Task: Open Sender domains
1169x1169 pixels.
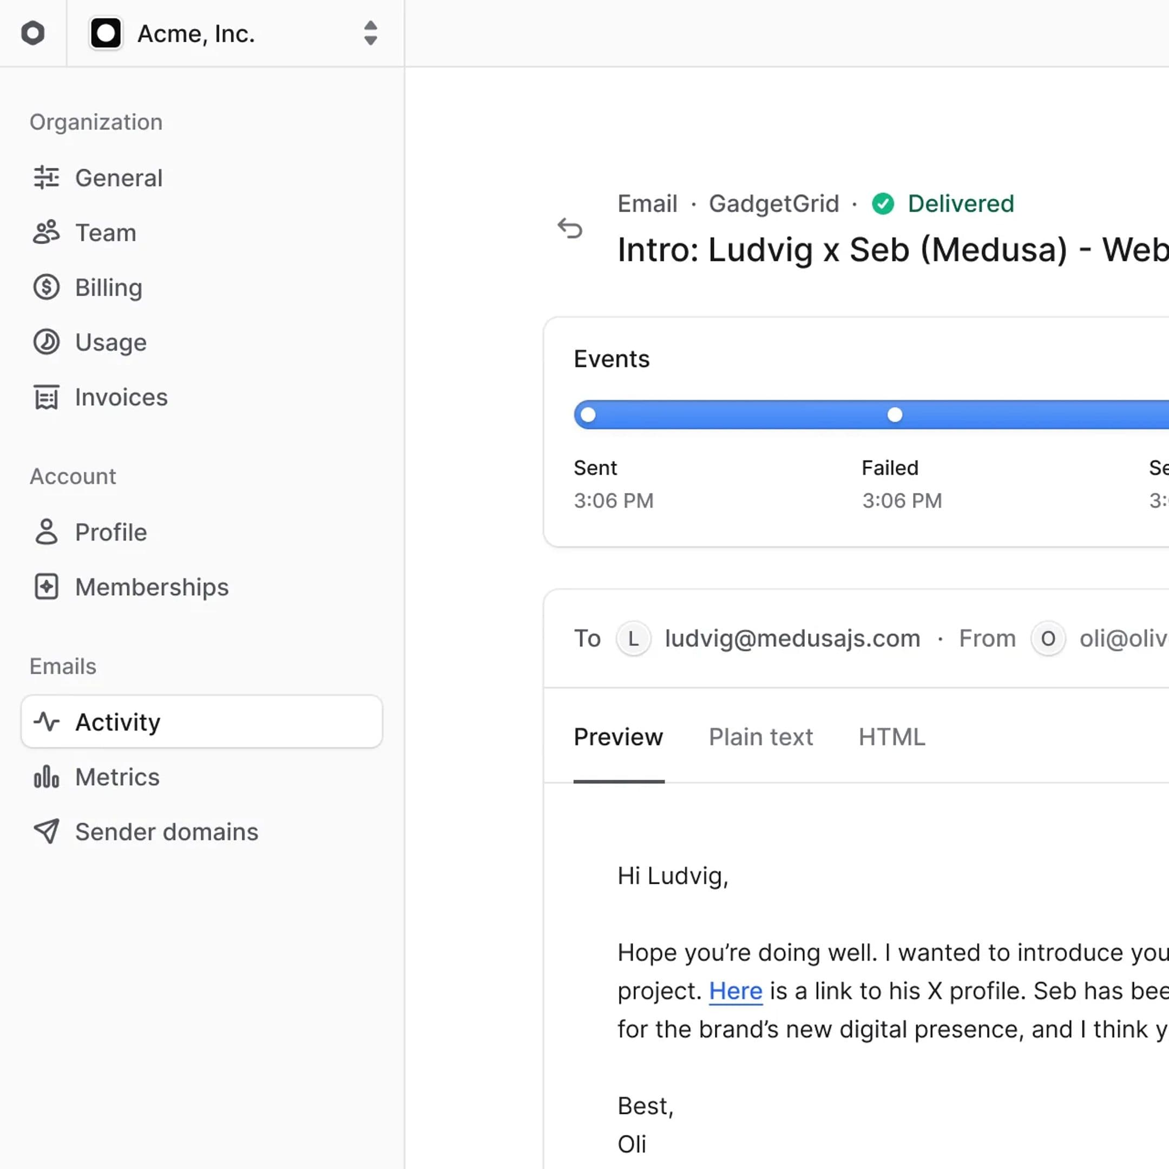Action: [167, 831]
